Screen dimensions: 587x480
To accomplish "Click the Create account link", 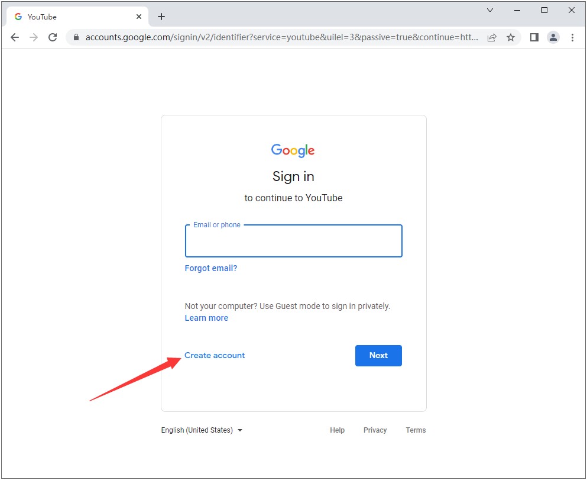I will (x=215, y=356).
